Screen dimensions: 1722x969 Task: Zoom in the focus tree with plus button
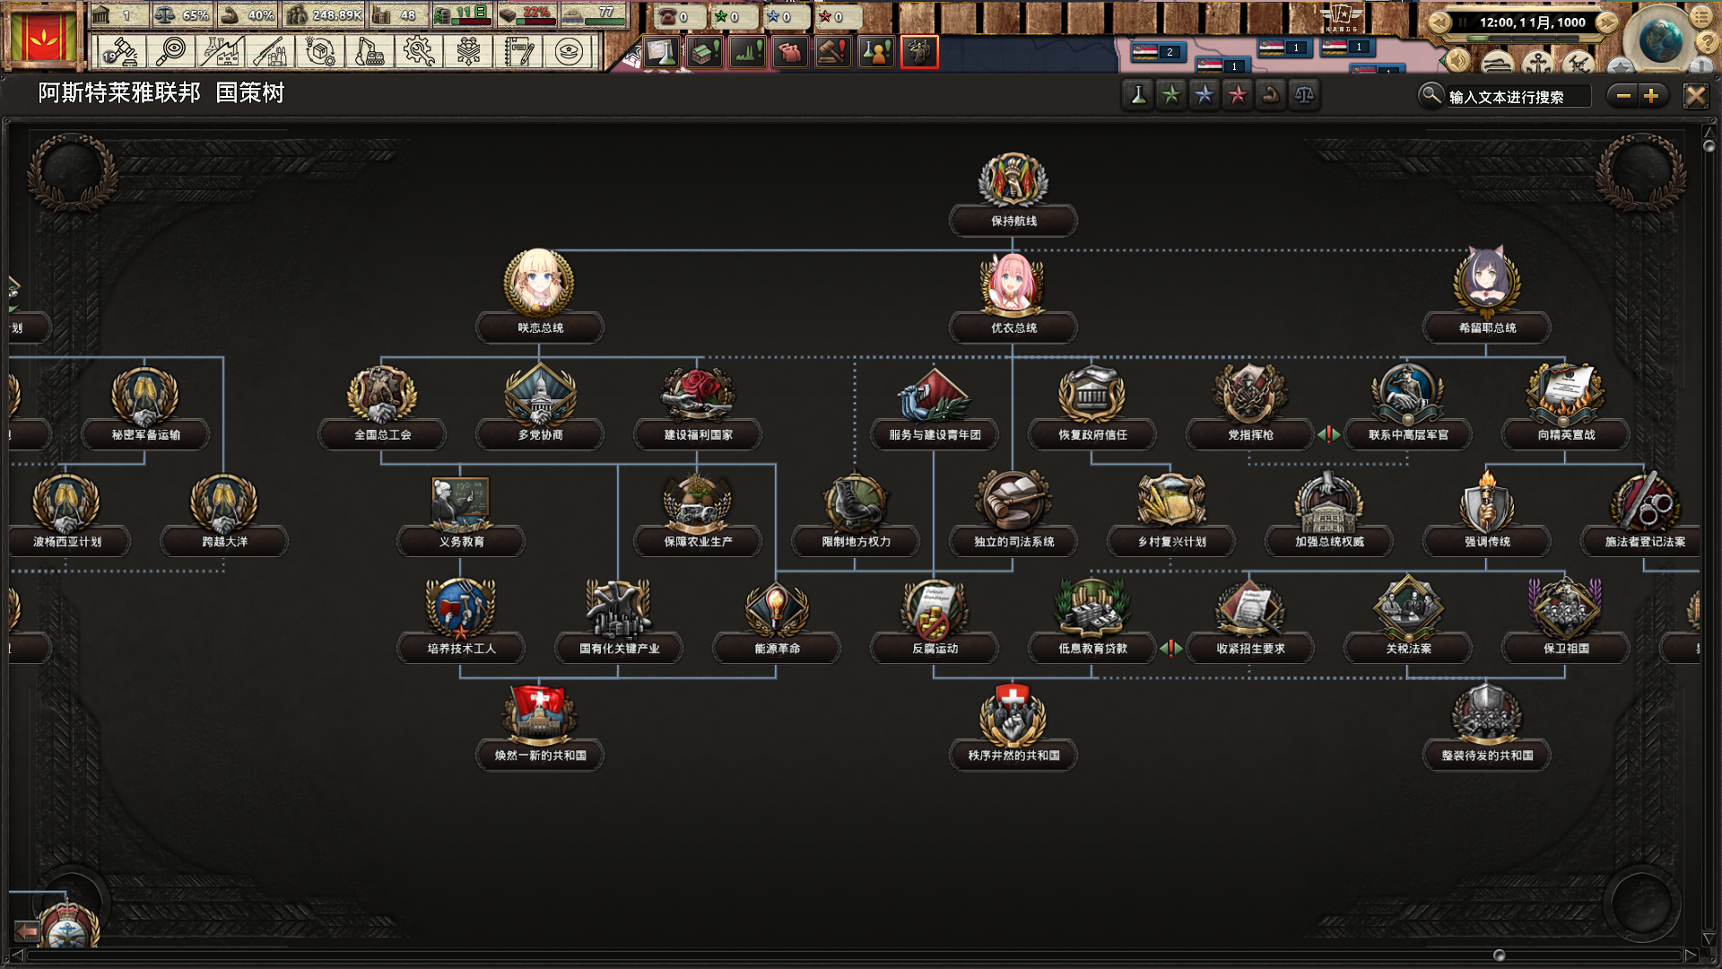[x=1651, y=96]
